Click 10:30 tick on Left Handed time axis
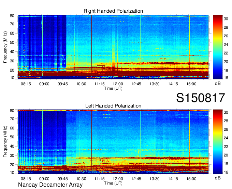 (x=81, y=179)
